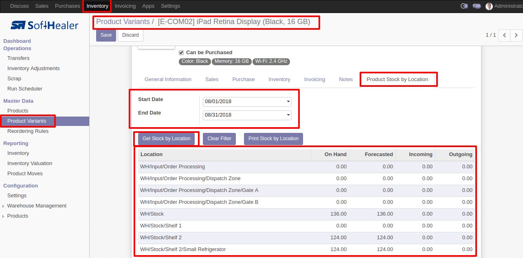Image resolution: width=523 pixels, height=258 pixels.
Task: Click the Administrator avatar picture
Action: click(489, 6)
